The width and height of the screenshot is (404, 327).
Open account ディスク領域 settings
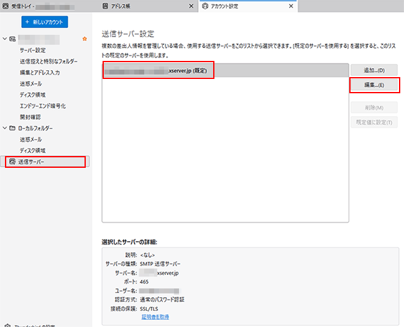(33, 95)
